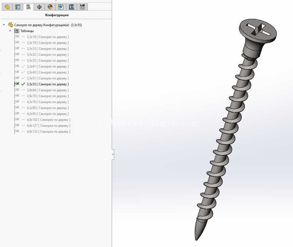Screen dimensions: 293x247
Task: Select active configuration 3,5x55 [ Саморез по дереву ]
Action: click(48, 84)
